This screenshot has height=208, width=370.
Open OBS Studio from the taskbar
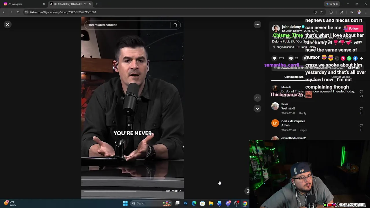(x=236, y=203)
